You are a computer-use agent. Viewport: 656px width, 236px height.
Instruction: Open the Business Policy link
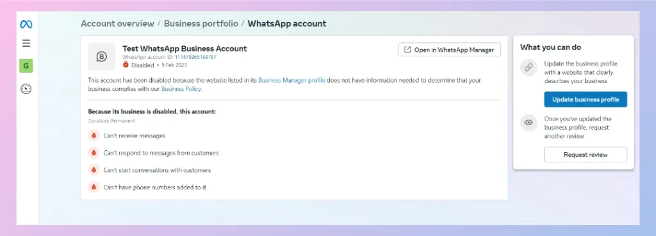(181, 89)
